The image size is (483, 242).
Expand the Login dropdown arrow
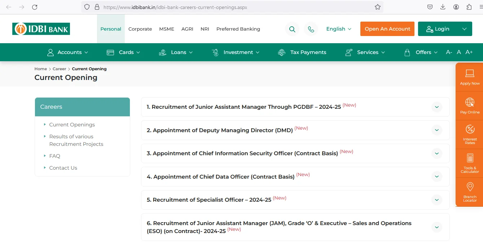pyautogui.click(x=464, y=29)
